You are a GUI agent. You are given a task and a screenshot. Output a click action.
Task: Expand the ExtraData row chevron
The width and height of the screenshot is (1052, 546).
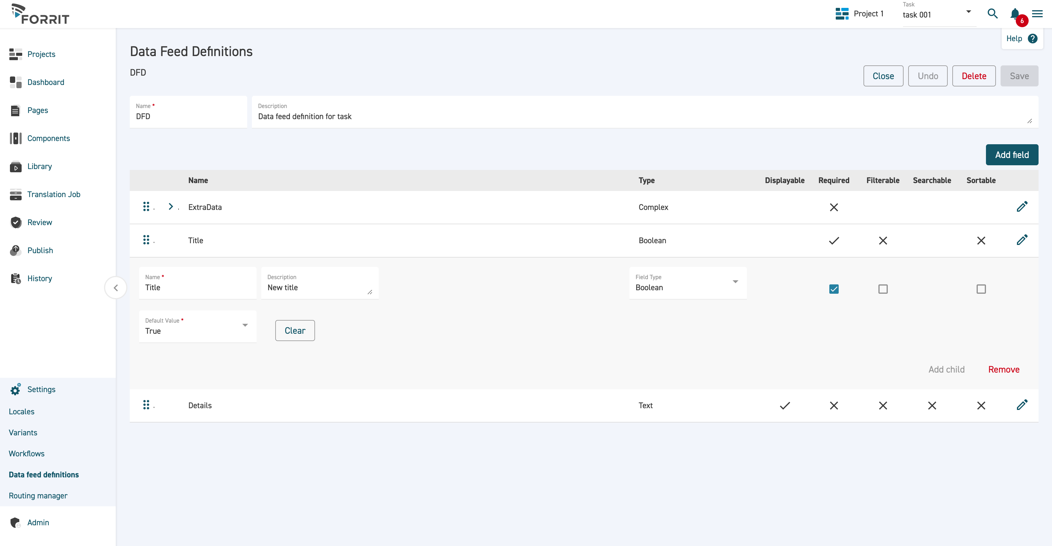click(x=171, y=206)
